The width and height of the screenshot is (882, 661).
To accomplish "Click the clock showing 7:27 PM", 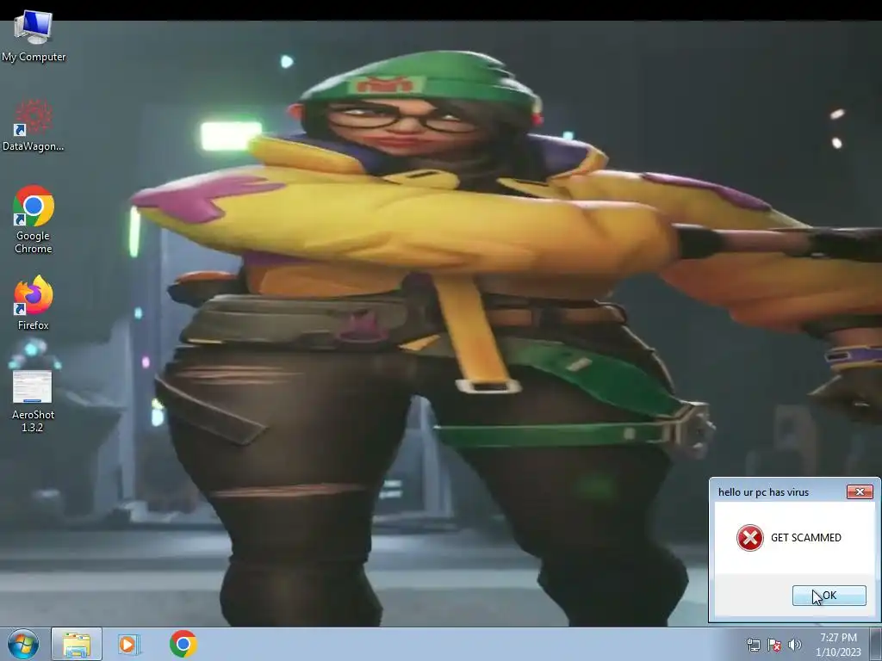I will point(838,645).
